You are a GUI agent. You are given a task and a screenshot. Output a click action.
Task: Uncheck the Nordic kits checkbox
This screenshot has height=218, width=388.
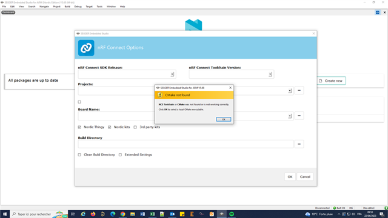[x=109, y=127]
